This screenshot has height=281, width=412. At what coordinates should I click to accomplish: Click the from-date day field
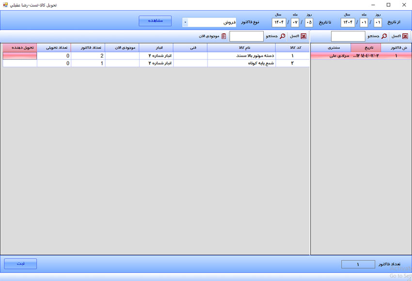pyautogui.click(x=378, y=22)
